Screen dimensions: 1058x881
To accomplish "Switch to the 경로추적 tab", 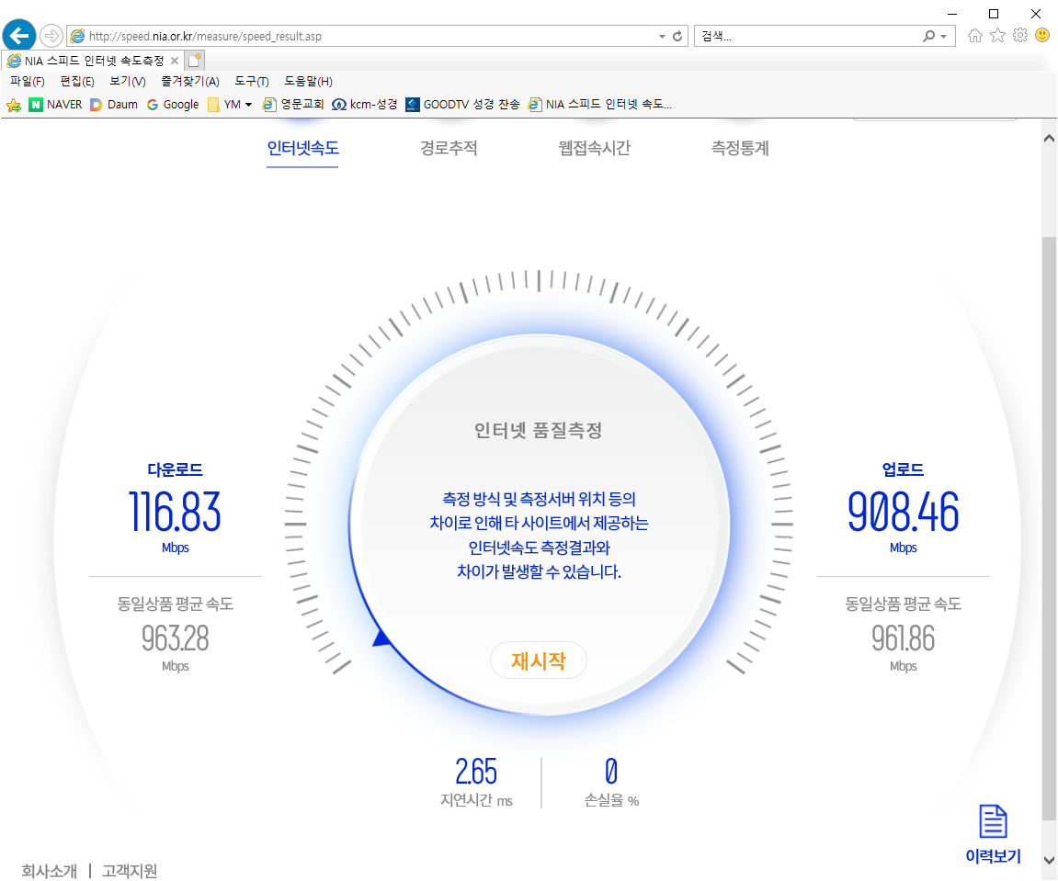I will click(449, 148).
